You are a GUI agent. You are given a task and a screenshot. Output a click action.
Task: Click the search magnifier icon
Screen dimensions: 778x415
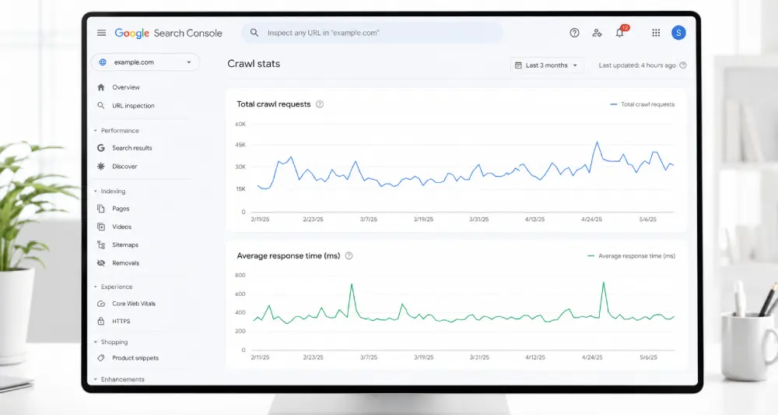(254, 33)
